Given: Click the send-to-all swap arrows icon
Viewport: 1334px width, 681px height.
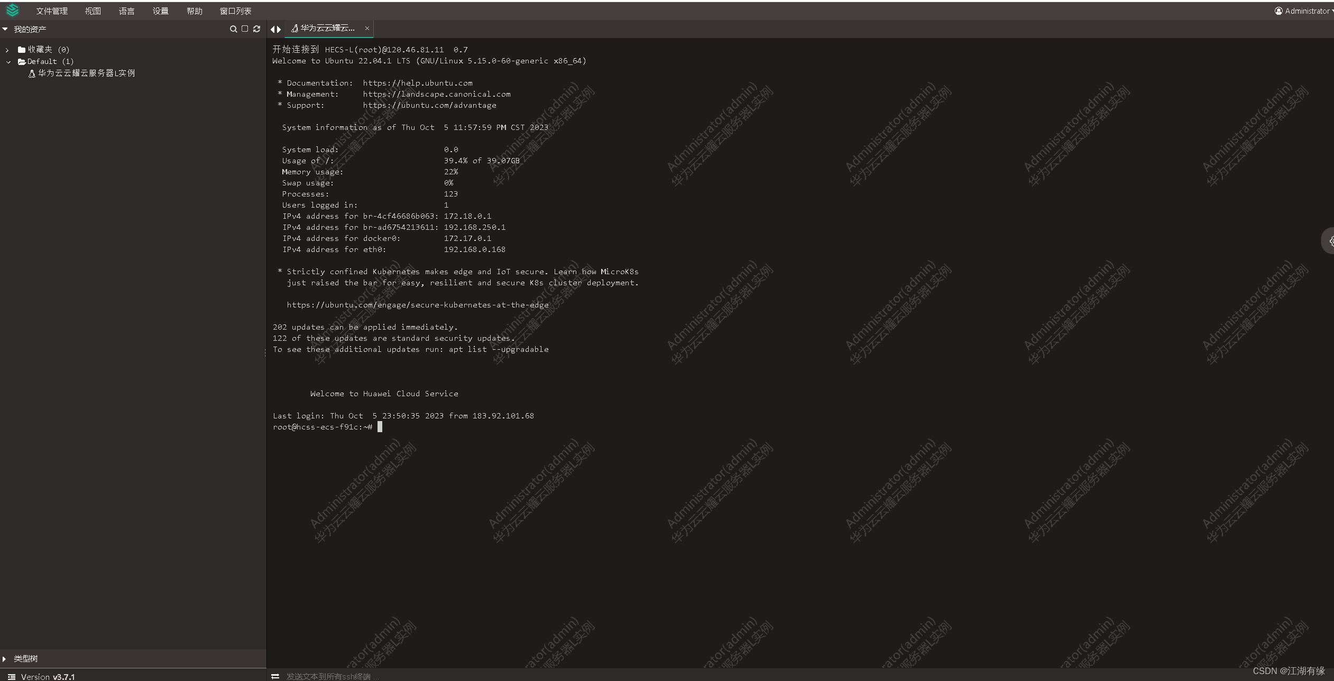Looking at the screenshot, I should pos(275,676).
